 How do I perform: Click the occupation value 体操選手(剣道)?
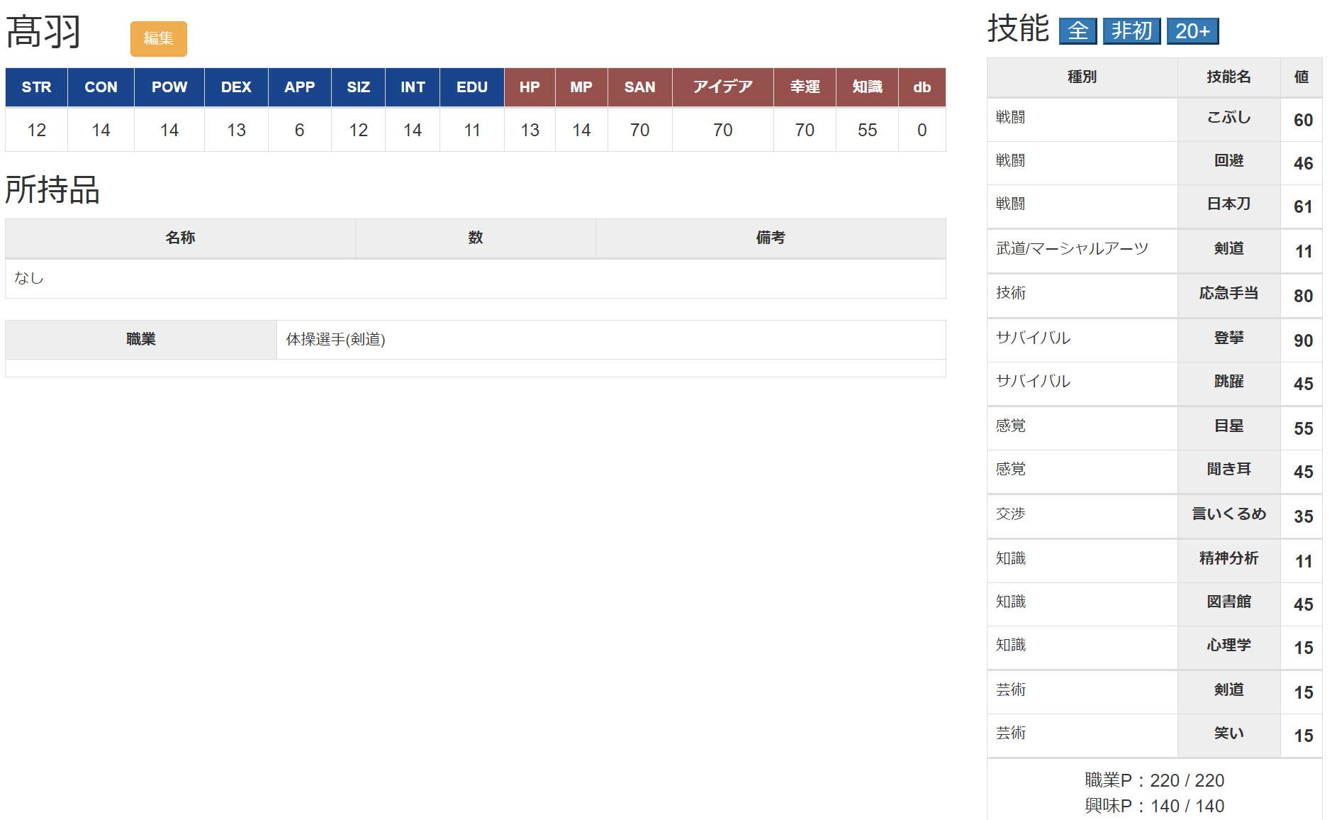click(335, 340)
